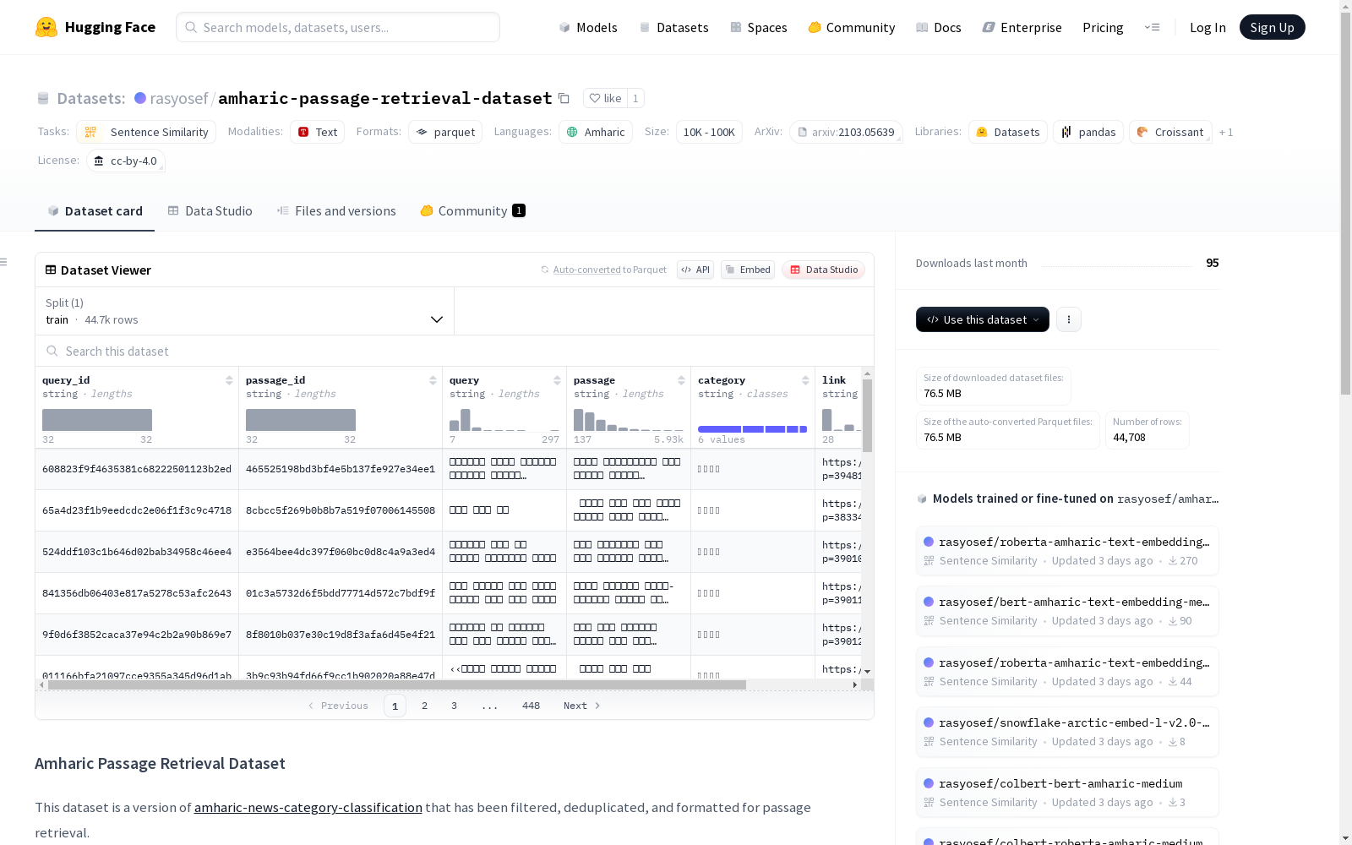Viewport: 1352px width, 845px height.
Task: Open Docs in the top navigation
Action: (x=939, y=27)
